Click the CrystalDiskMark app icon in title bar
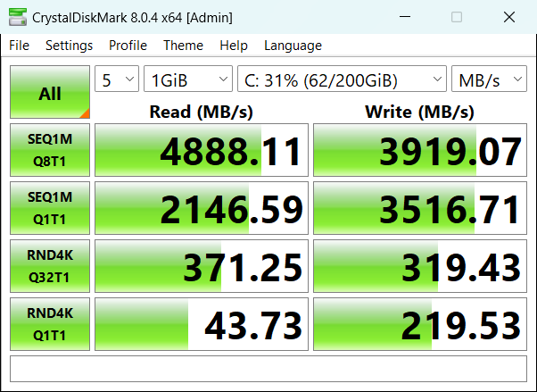 pyautogui.click(x=17, y=18)
